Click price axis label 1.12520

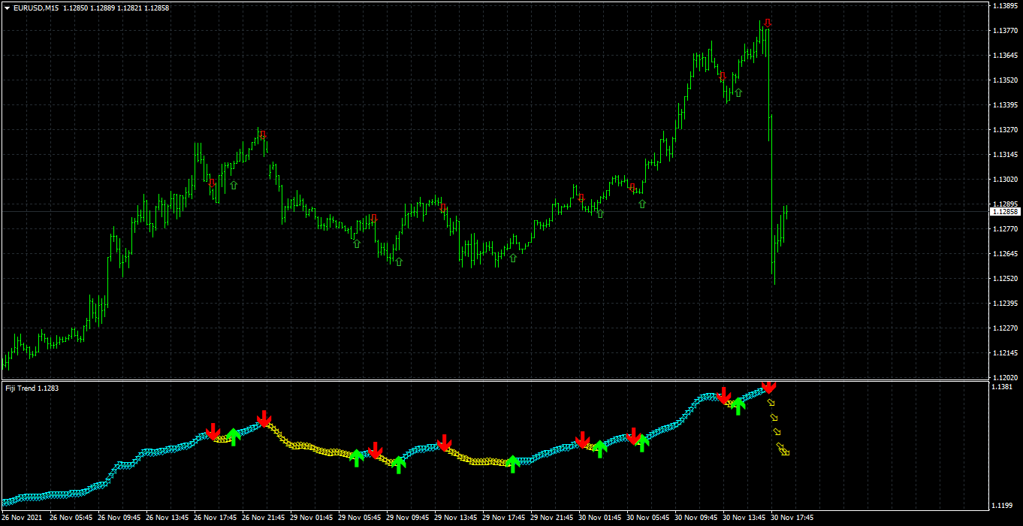[x=1006, y=279]
